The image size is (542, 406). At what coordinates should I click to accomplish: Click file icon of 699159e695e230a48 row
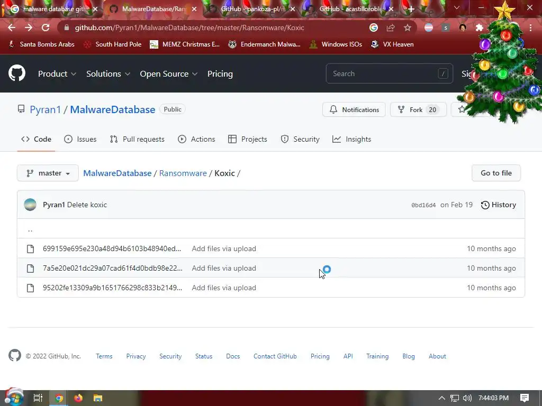coord(30,249)
